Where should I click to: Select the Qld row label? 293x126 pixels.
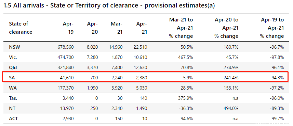[13, 67]
